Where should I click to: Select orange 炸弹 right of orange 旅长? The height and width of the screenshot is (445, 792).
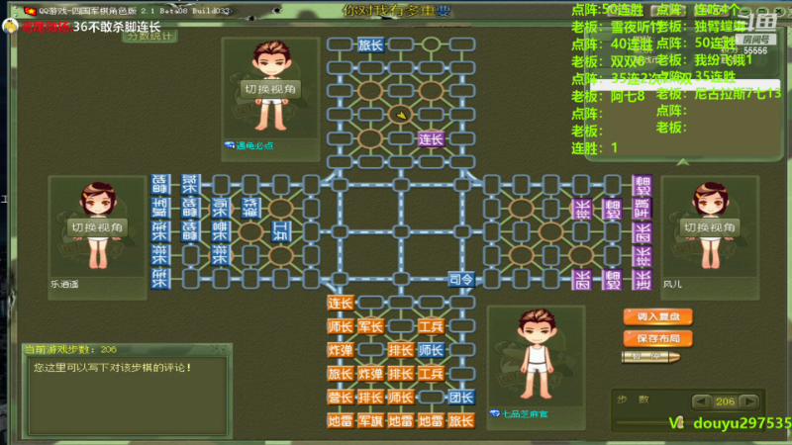coord(370,374)
